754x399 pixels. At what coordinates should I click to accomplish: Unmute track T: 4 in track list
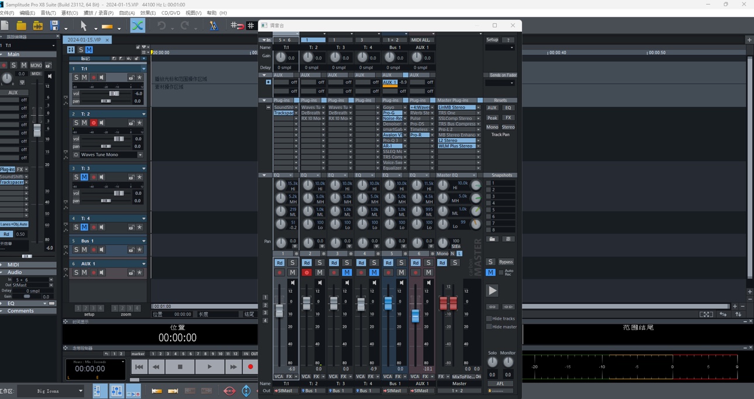click(x=84, y=227)
